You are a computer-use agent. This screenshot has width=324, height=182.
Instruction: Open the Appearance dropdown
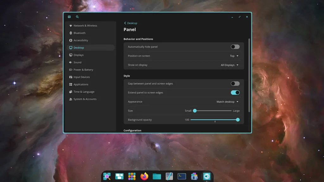click(x=227, y=102)
